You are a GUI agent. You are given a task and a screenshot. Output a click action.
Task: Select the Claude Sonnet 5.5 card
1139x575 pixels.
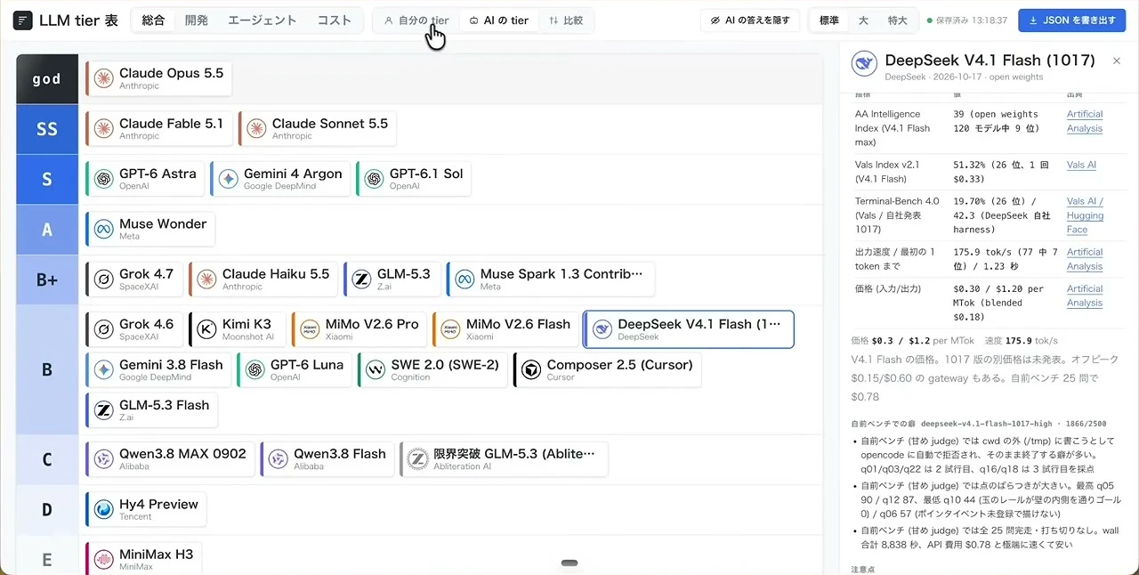tap(317, 129)
